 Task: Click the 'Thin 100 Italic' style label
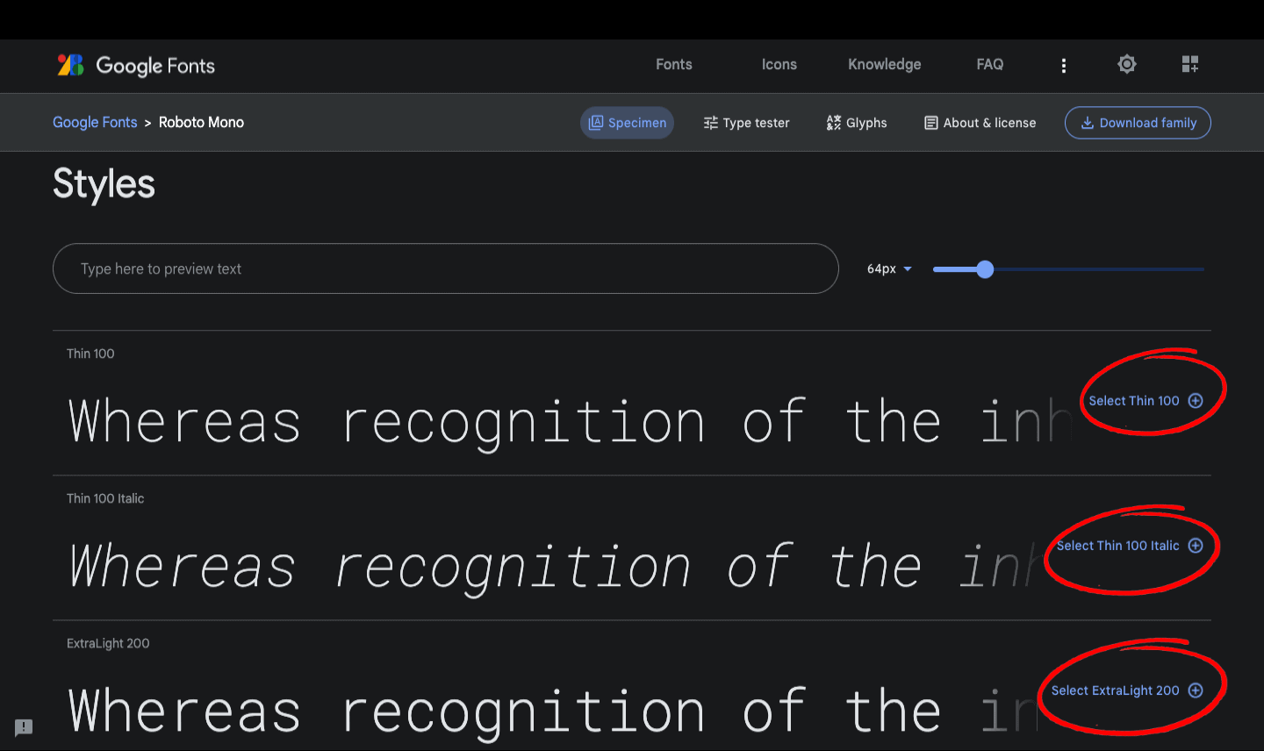[105, 498]
